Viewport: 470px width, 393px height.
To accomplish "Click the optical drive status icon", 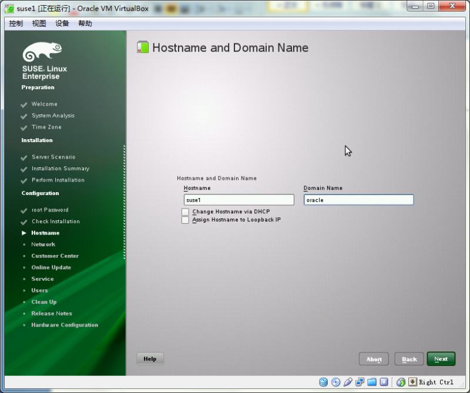I will pyautogui.click(x=335, y=382).
